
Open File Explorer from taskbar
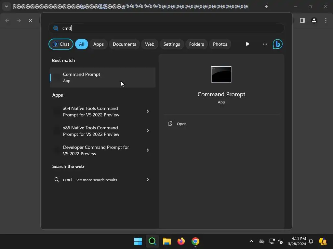tap(167, 241)
